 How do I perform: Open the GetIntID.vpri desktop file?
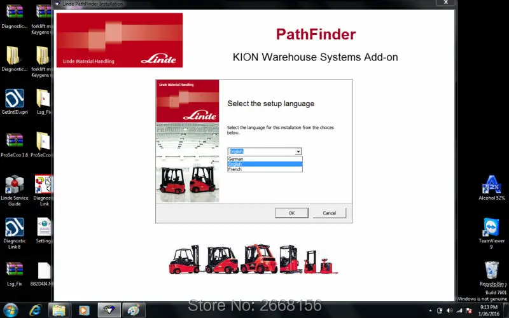click(14, 102)
